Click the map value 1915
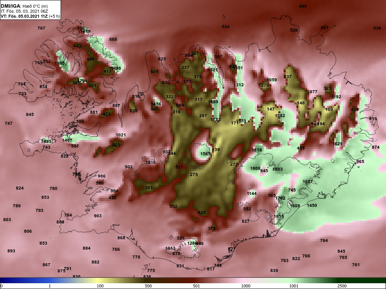Screen dimensions: 386x289 (x=59, y=63)
